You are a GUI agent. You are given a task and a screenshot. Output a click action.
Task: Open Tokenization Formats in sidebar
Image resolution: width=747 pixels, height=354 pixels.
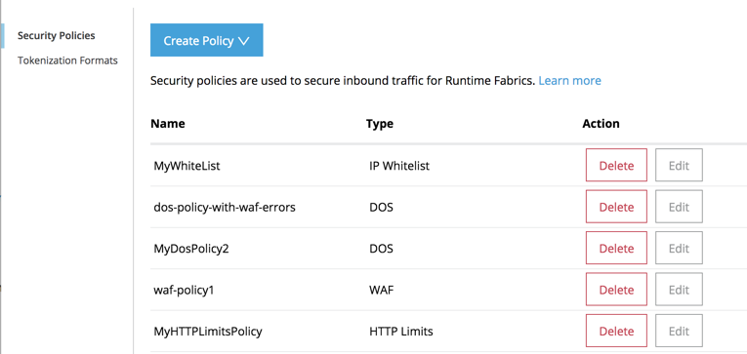[67, 60]
